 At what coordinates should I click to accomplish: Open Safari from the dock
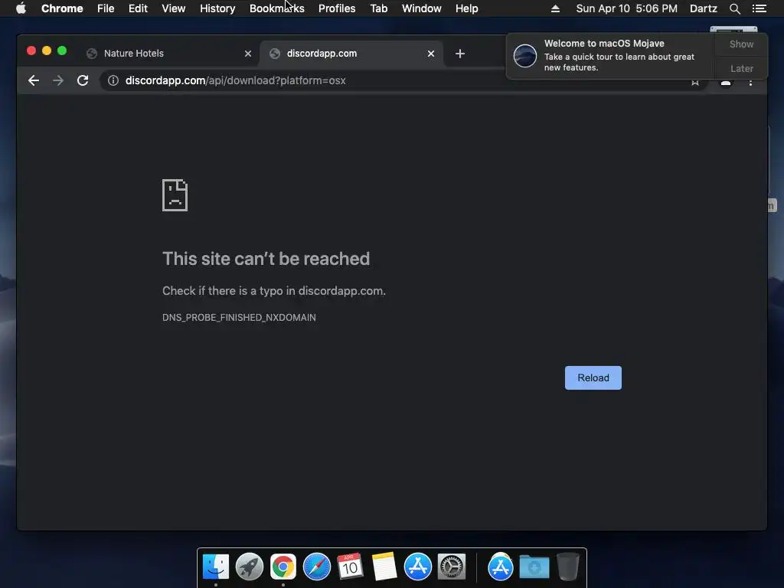(317, 567)
